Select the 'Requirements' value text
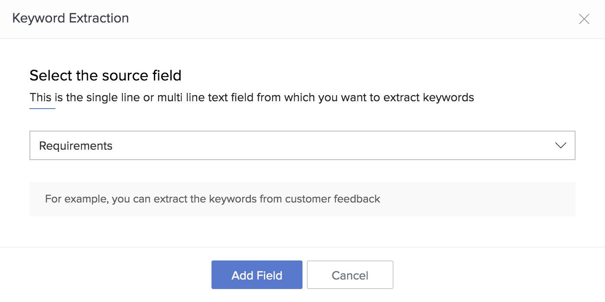The width and height of the screenshot is (605, 302). pyautogui.click(x=76, y=146)
